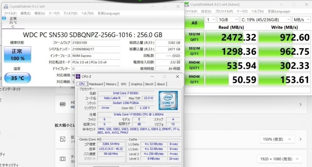312x167 pixels.
Task: Open the MB/s unit dropdown
Action: (301, 20)
